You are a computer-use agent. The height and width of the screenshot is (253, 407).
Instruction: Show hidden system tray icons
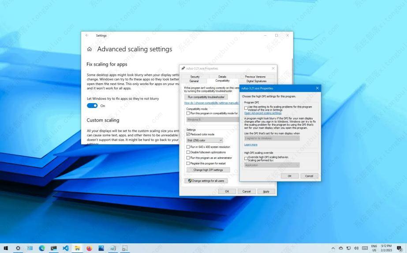tap(333, 248)
